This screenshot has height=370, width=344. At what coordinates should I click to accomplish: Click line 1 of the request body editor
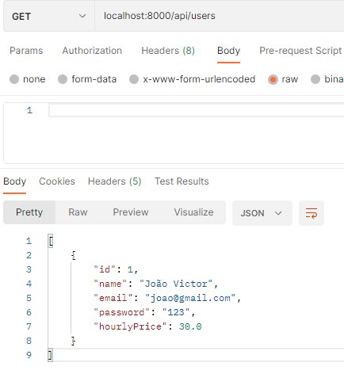click(x=197, y=110)
